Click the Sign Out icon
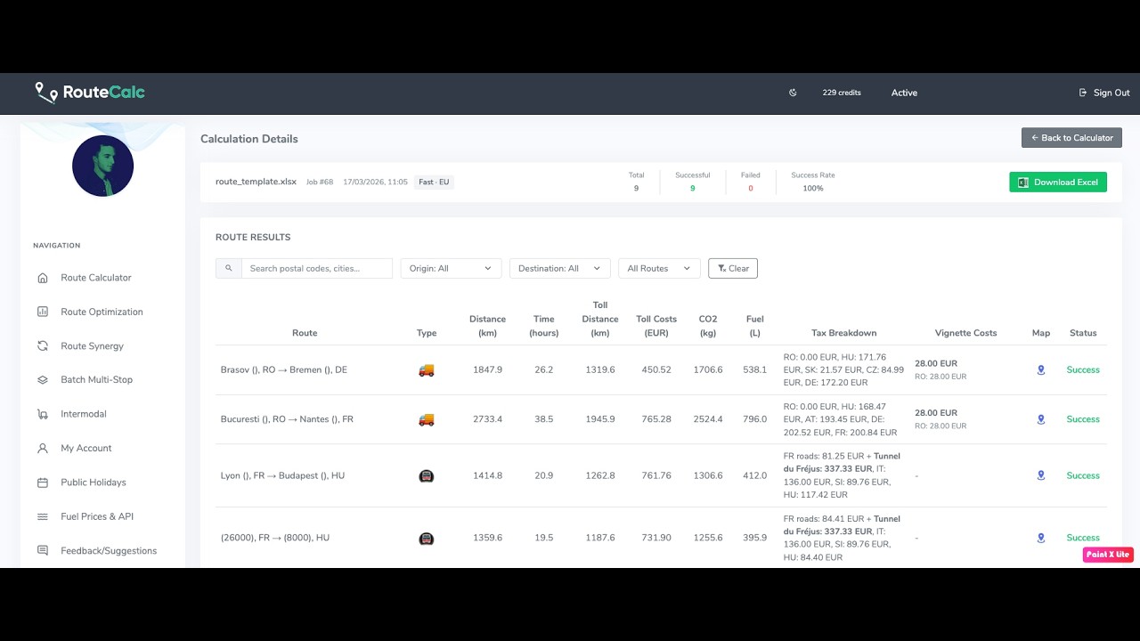The height and width of the screenshot is (641, 1140). pyautogui.click(x=1083, y=93)
